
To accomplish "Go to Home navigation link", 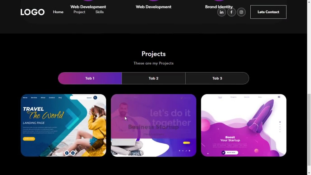I will coord(58,12).
